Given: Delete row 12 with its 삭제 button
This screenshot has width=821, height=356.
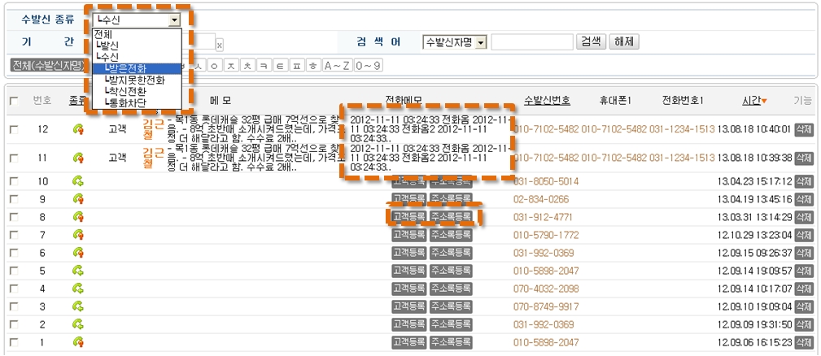Looking at the screenshot, I should pos(803,128).
